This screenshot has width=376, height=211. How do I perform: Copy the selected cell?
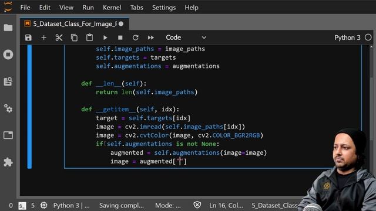74,38
